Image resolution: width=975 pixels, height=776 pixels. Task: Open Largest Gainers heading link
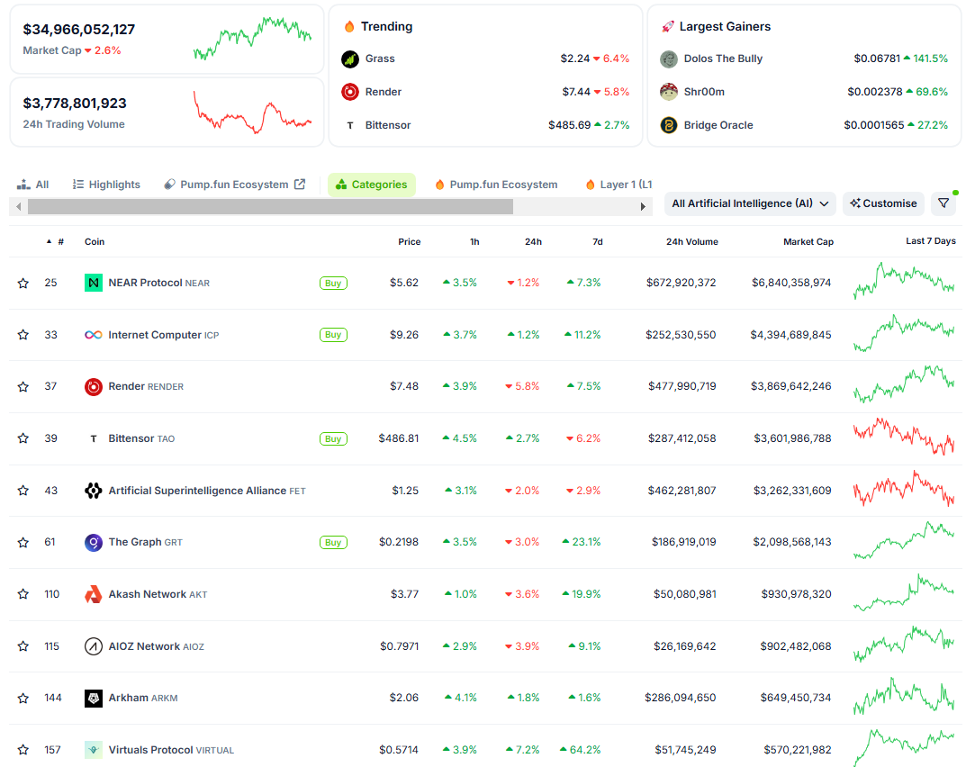pyautogui.click(x=725, y=26)
